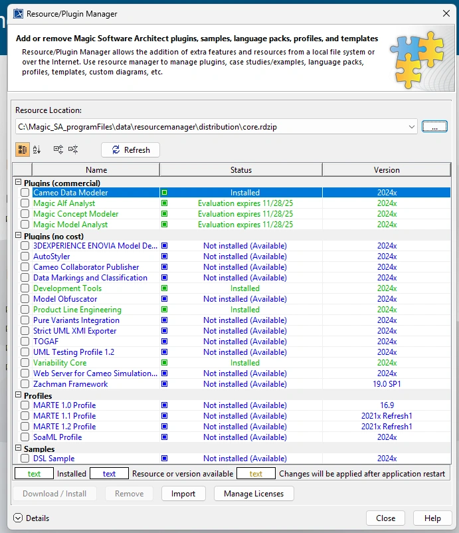Click the blue status icon for Strict UML XMI Exporter
This screenshot has height=533, width=459.
pos(165,331)
